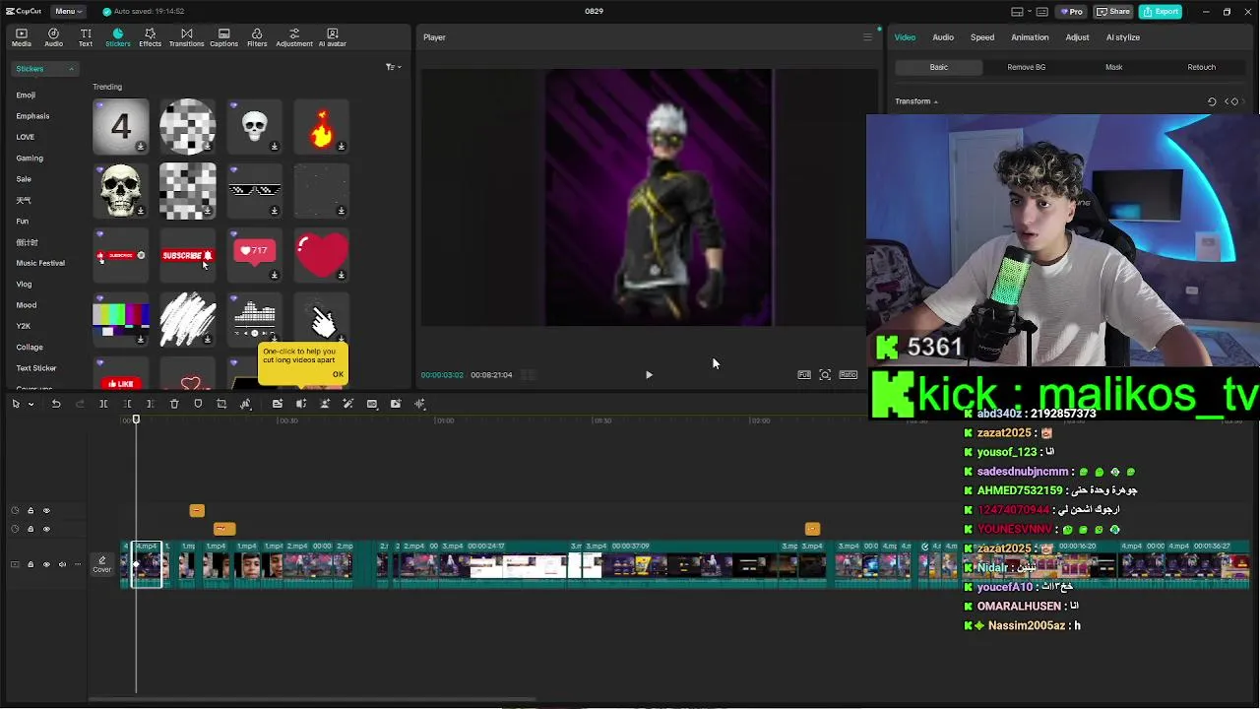Click the Cover edit button
The image size is (1260, 709).
click(101, 564)
